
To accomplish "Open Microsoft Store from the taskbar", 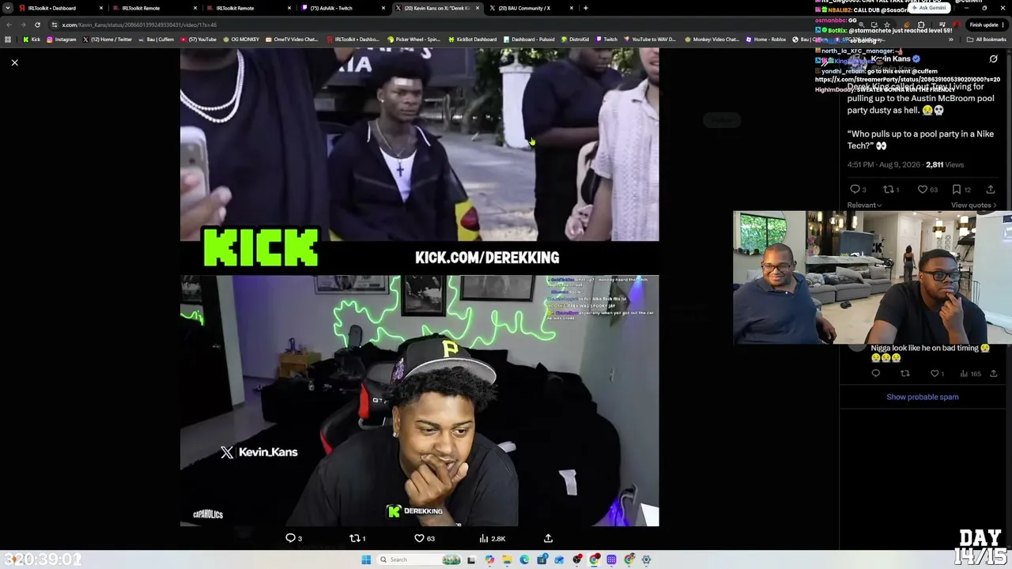I will click(x=542, y=560).
